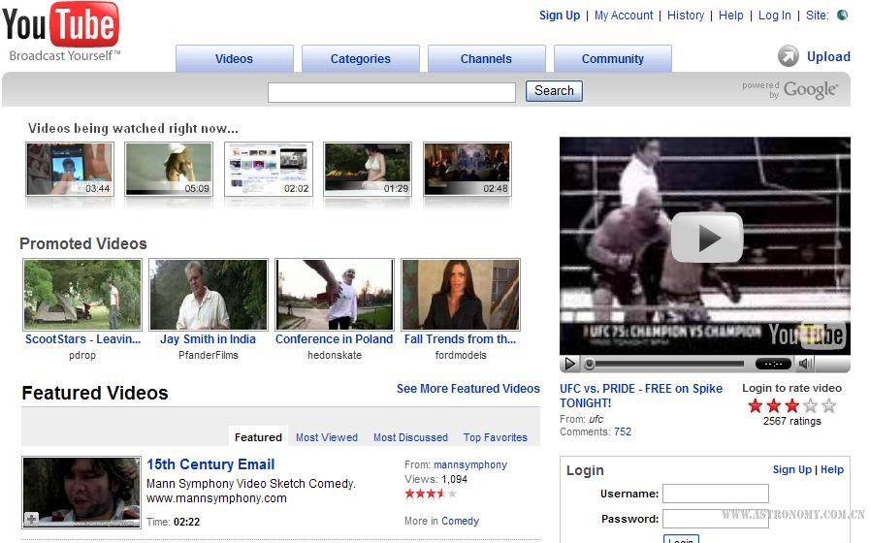870x543 pixels.
Task: Click Sign Up in Login box
Action: pyautogui.click(x=791, y=469)
